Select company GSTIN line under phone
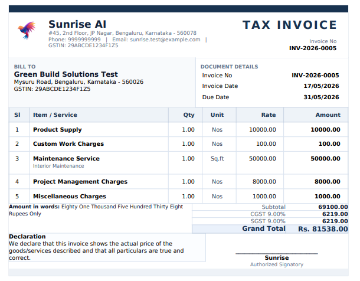The image size is (360, 281). point(83,45)
